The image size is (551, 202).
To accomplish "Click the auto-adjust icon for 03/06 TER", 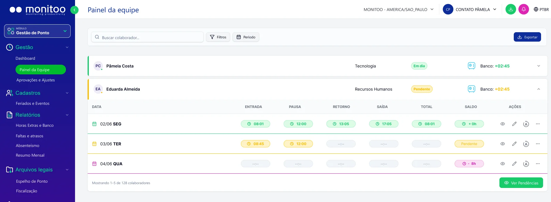I will pyautogui.click(x=526, y=144).
